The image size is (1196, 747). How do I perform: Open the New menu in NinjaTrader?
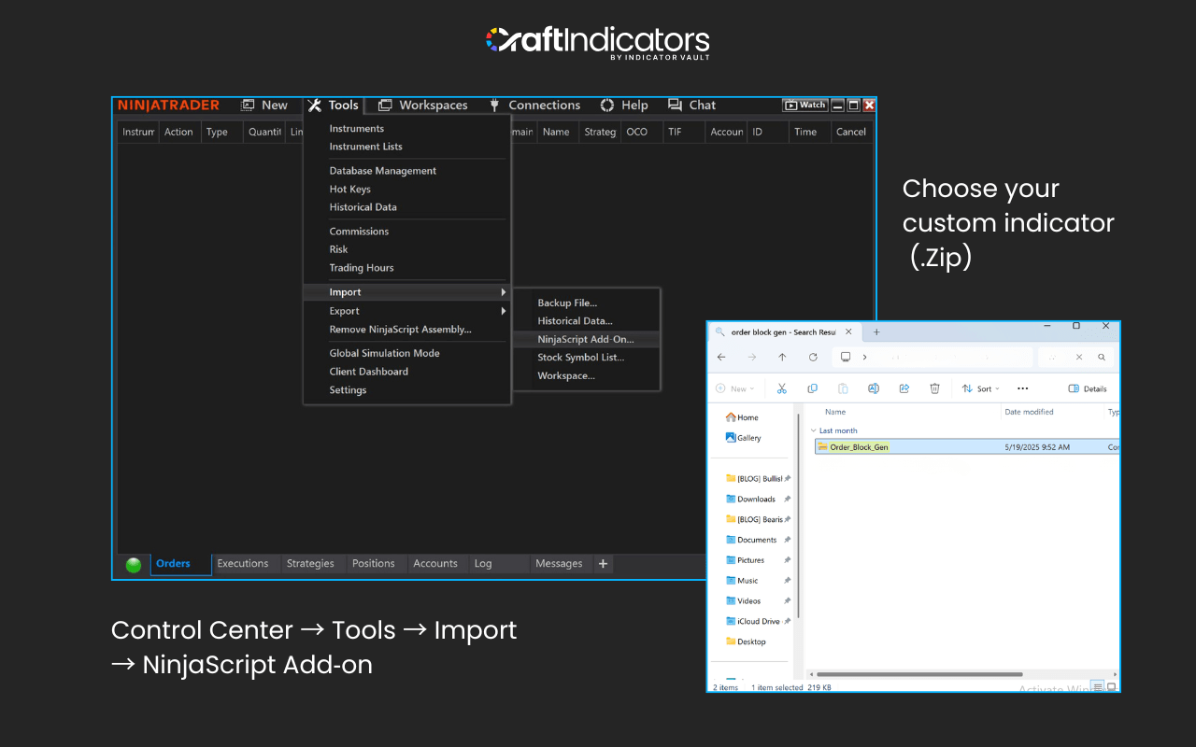pyautogui.click(x=265, y=106)
